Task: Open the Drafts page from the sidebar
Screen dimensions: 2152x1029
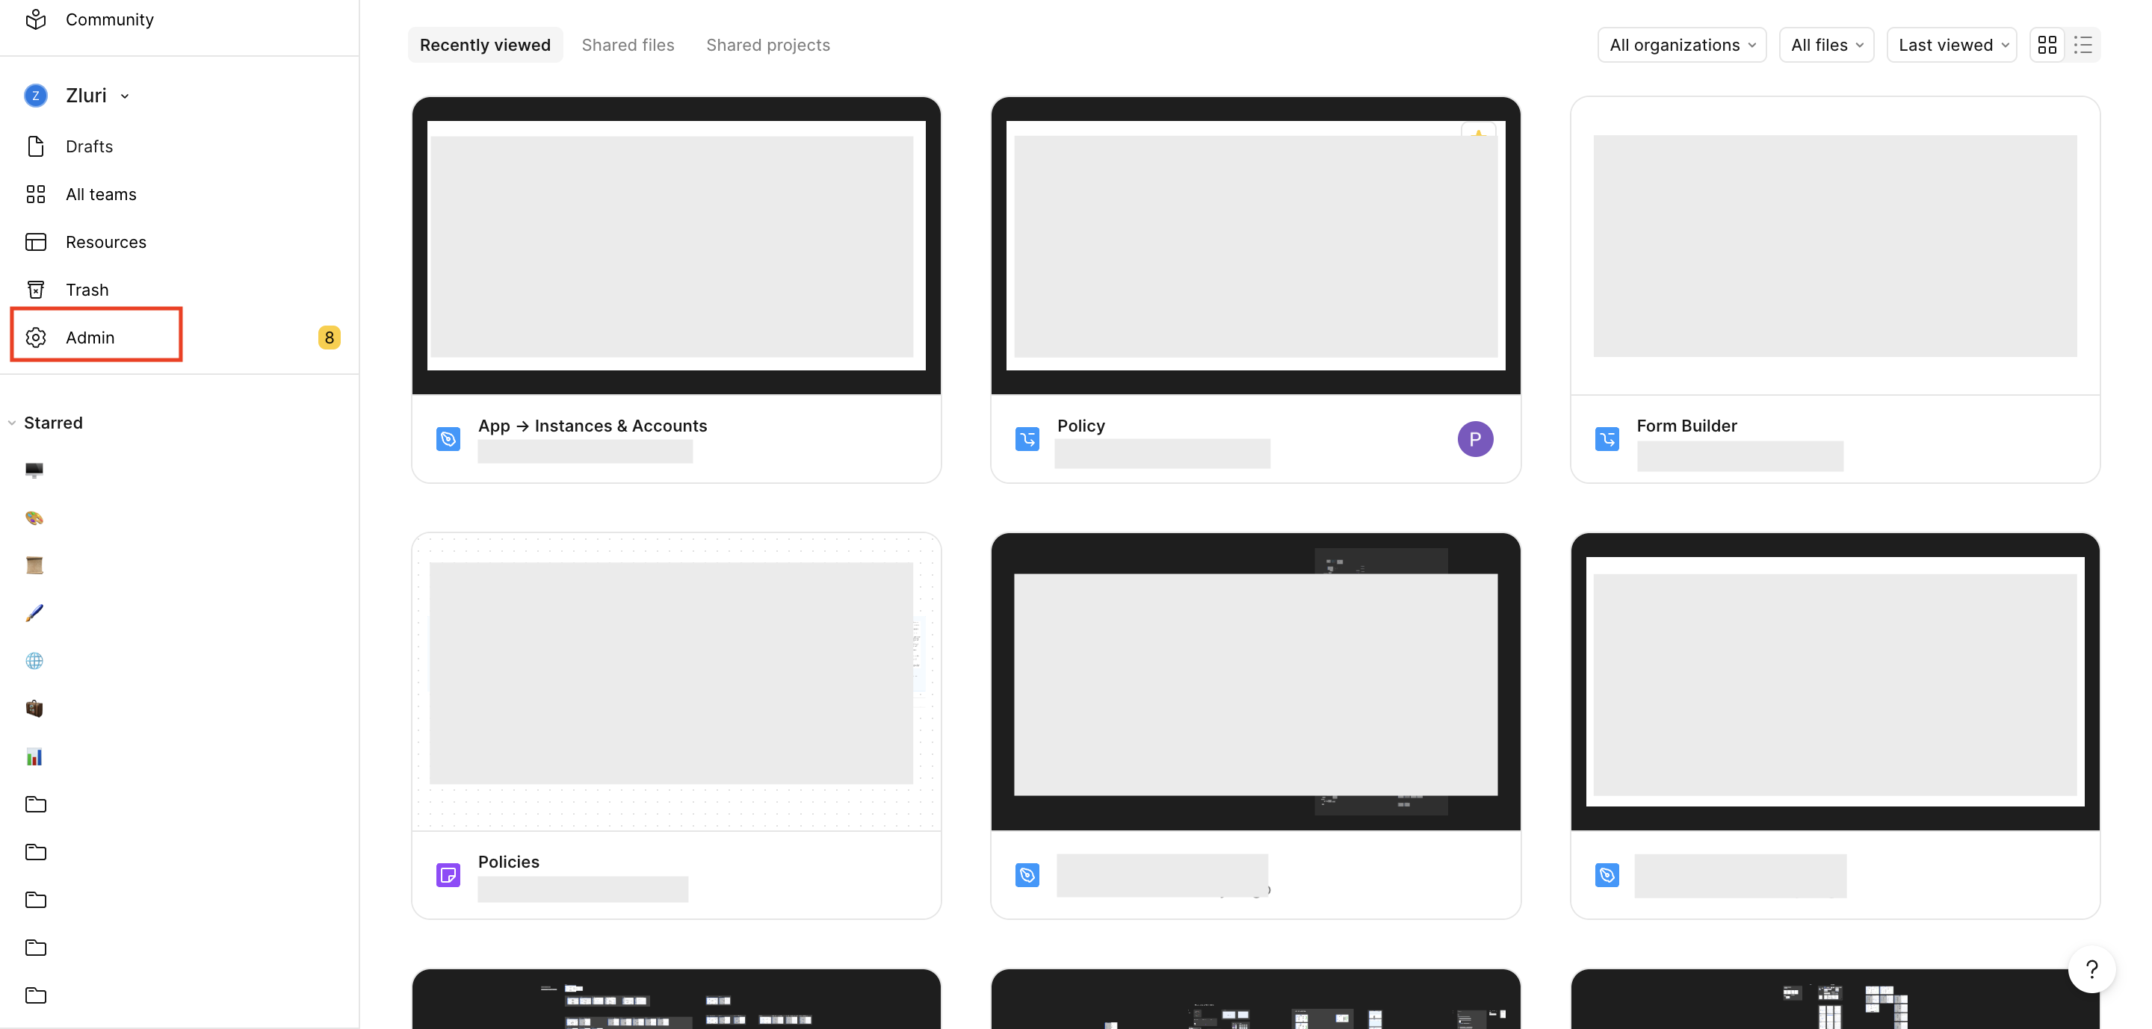Action: [x=90, y=146]
